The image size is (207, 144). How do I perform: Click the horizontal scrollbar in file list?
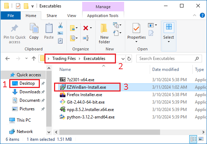click(x=110, y=132)
